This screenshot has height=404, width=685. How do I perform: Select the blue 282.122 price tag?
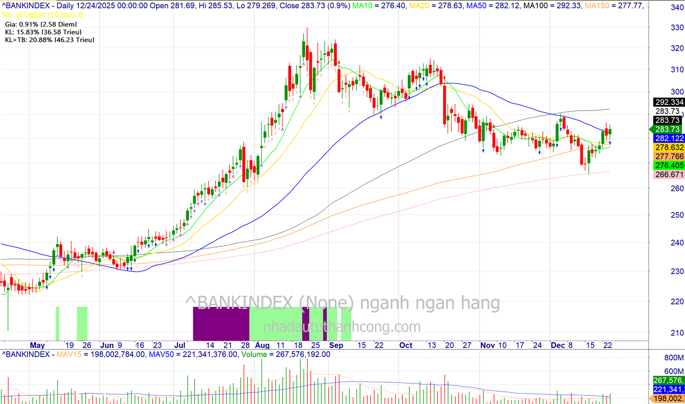[669, 138]
